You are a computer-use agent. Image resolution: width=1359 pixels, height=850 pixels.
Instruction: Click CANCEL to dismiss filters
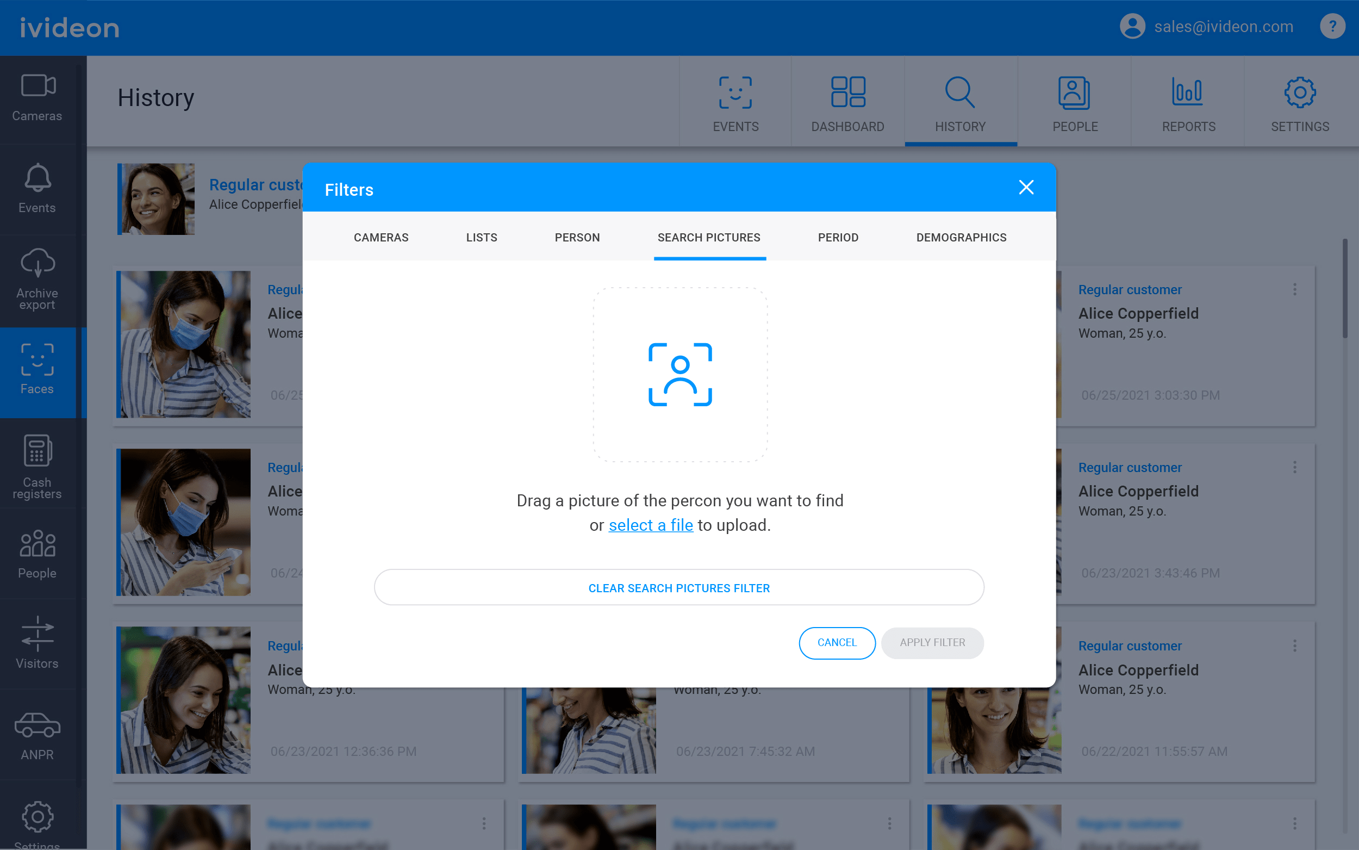click(837, 642)
